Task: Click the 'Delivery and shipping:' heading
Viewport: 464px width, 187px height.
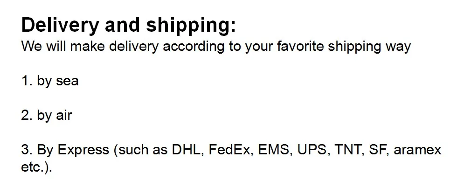Action: point(129,26)
